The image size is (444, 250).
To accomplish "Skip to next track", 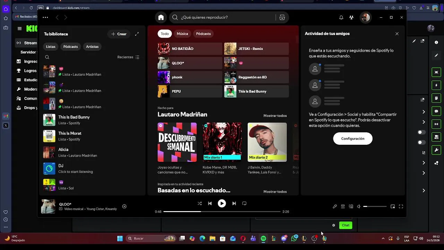I will tap(234, 203).
